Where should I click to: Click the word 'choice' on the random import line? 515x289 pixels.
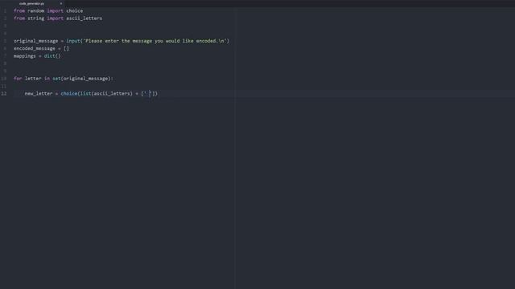pos(75,10)
